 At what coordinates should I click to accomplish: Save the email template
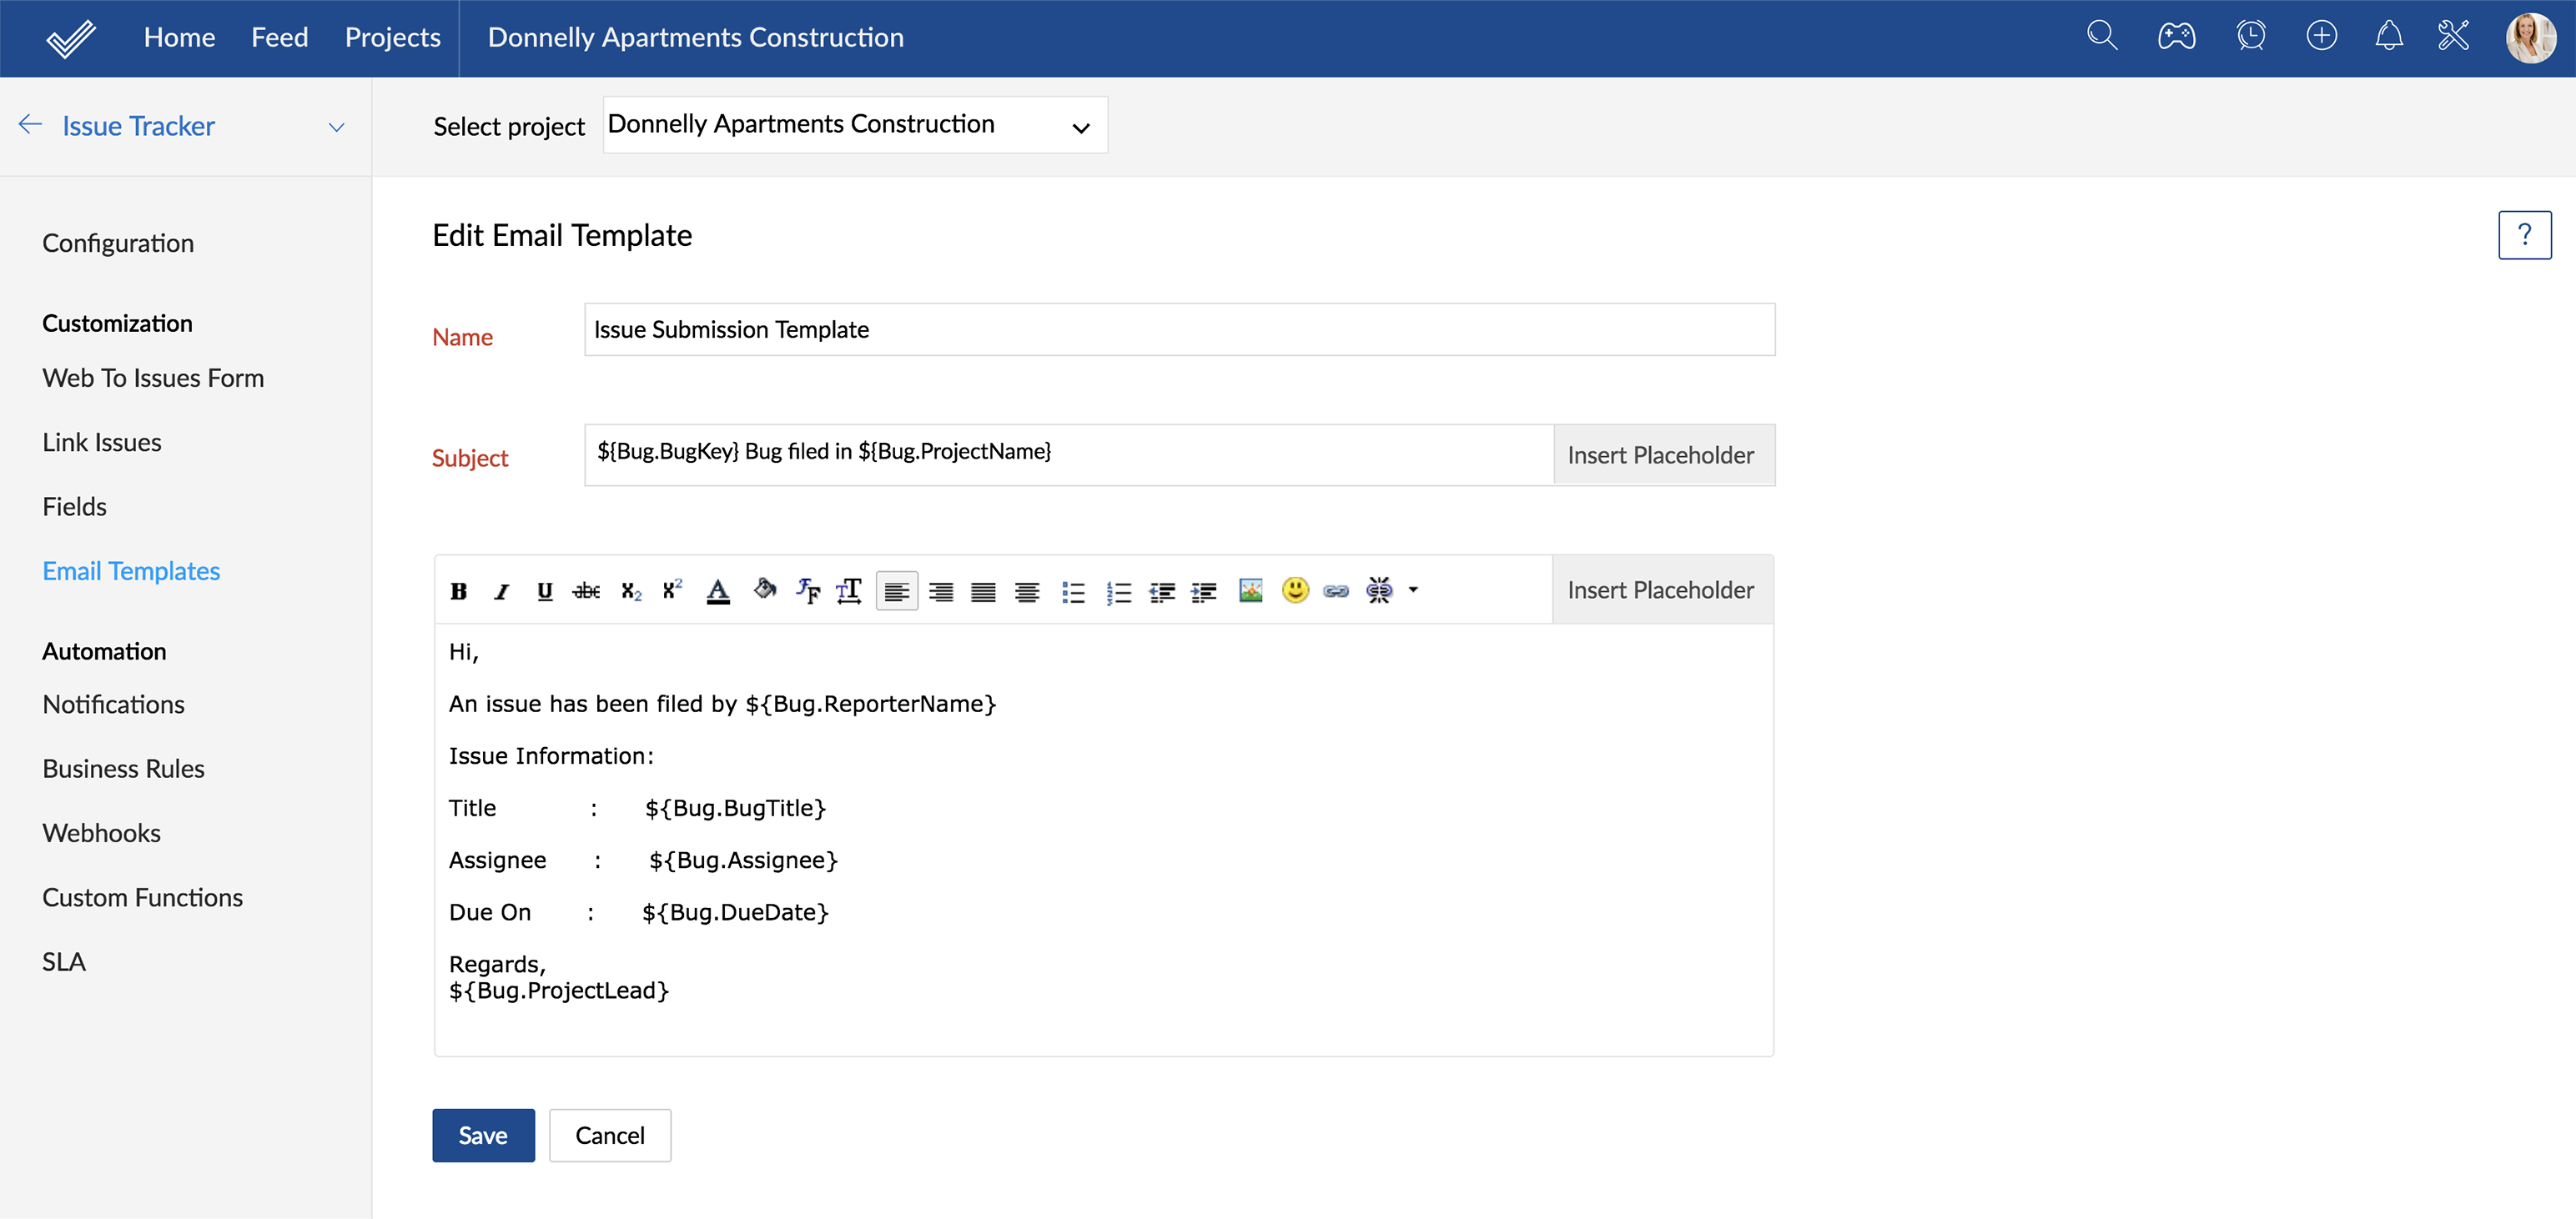[483, 1135]
